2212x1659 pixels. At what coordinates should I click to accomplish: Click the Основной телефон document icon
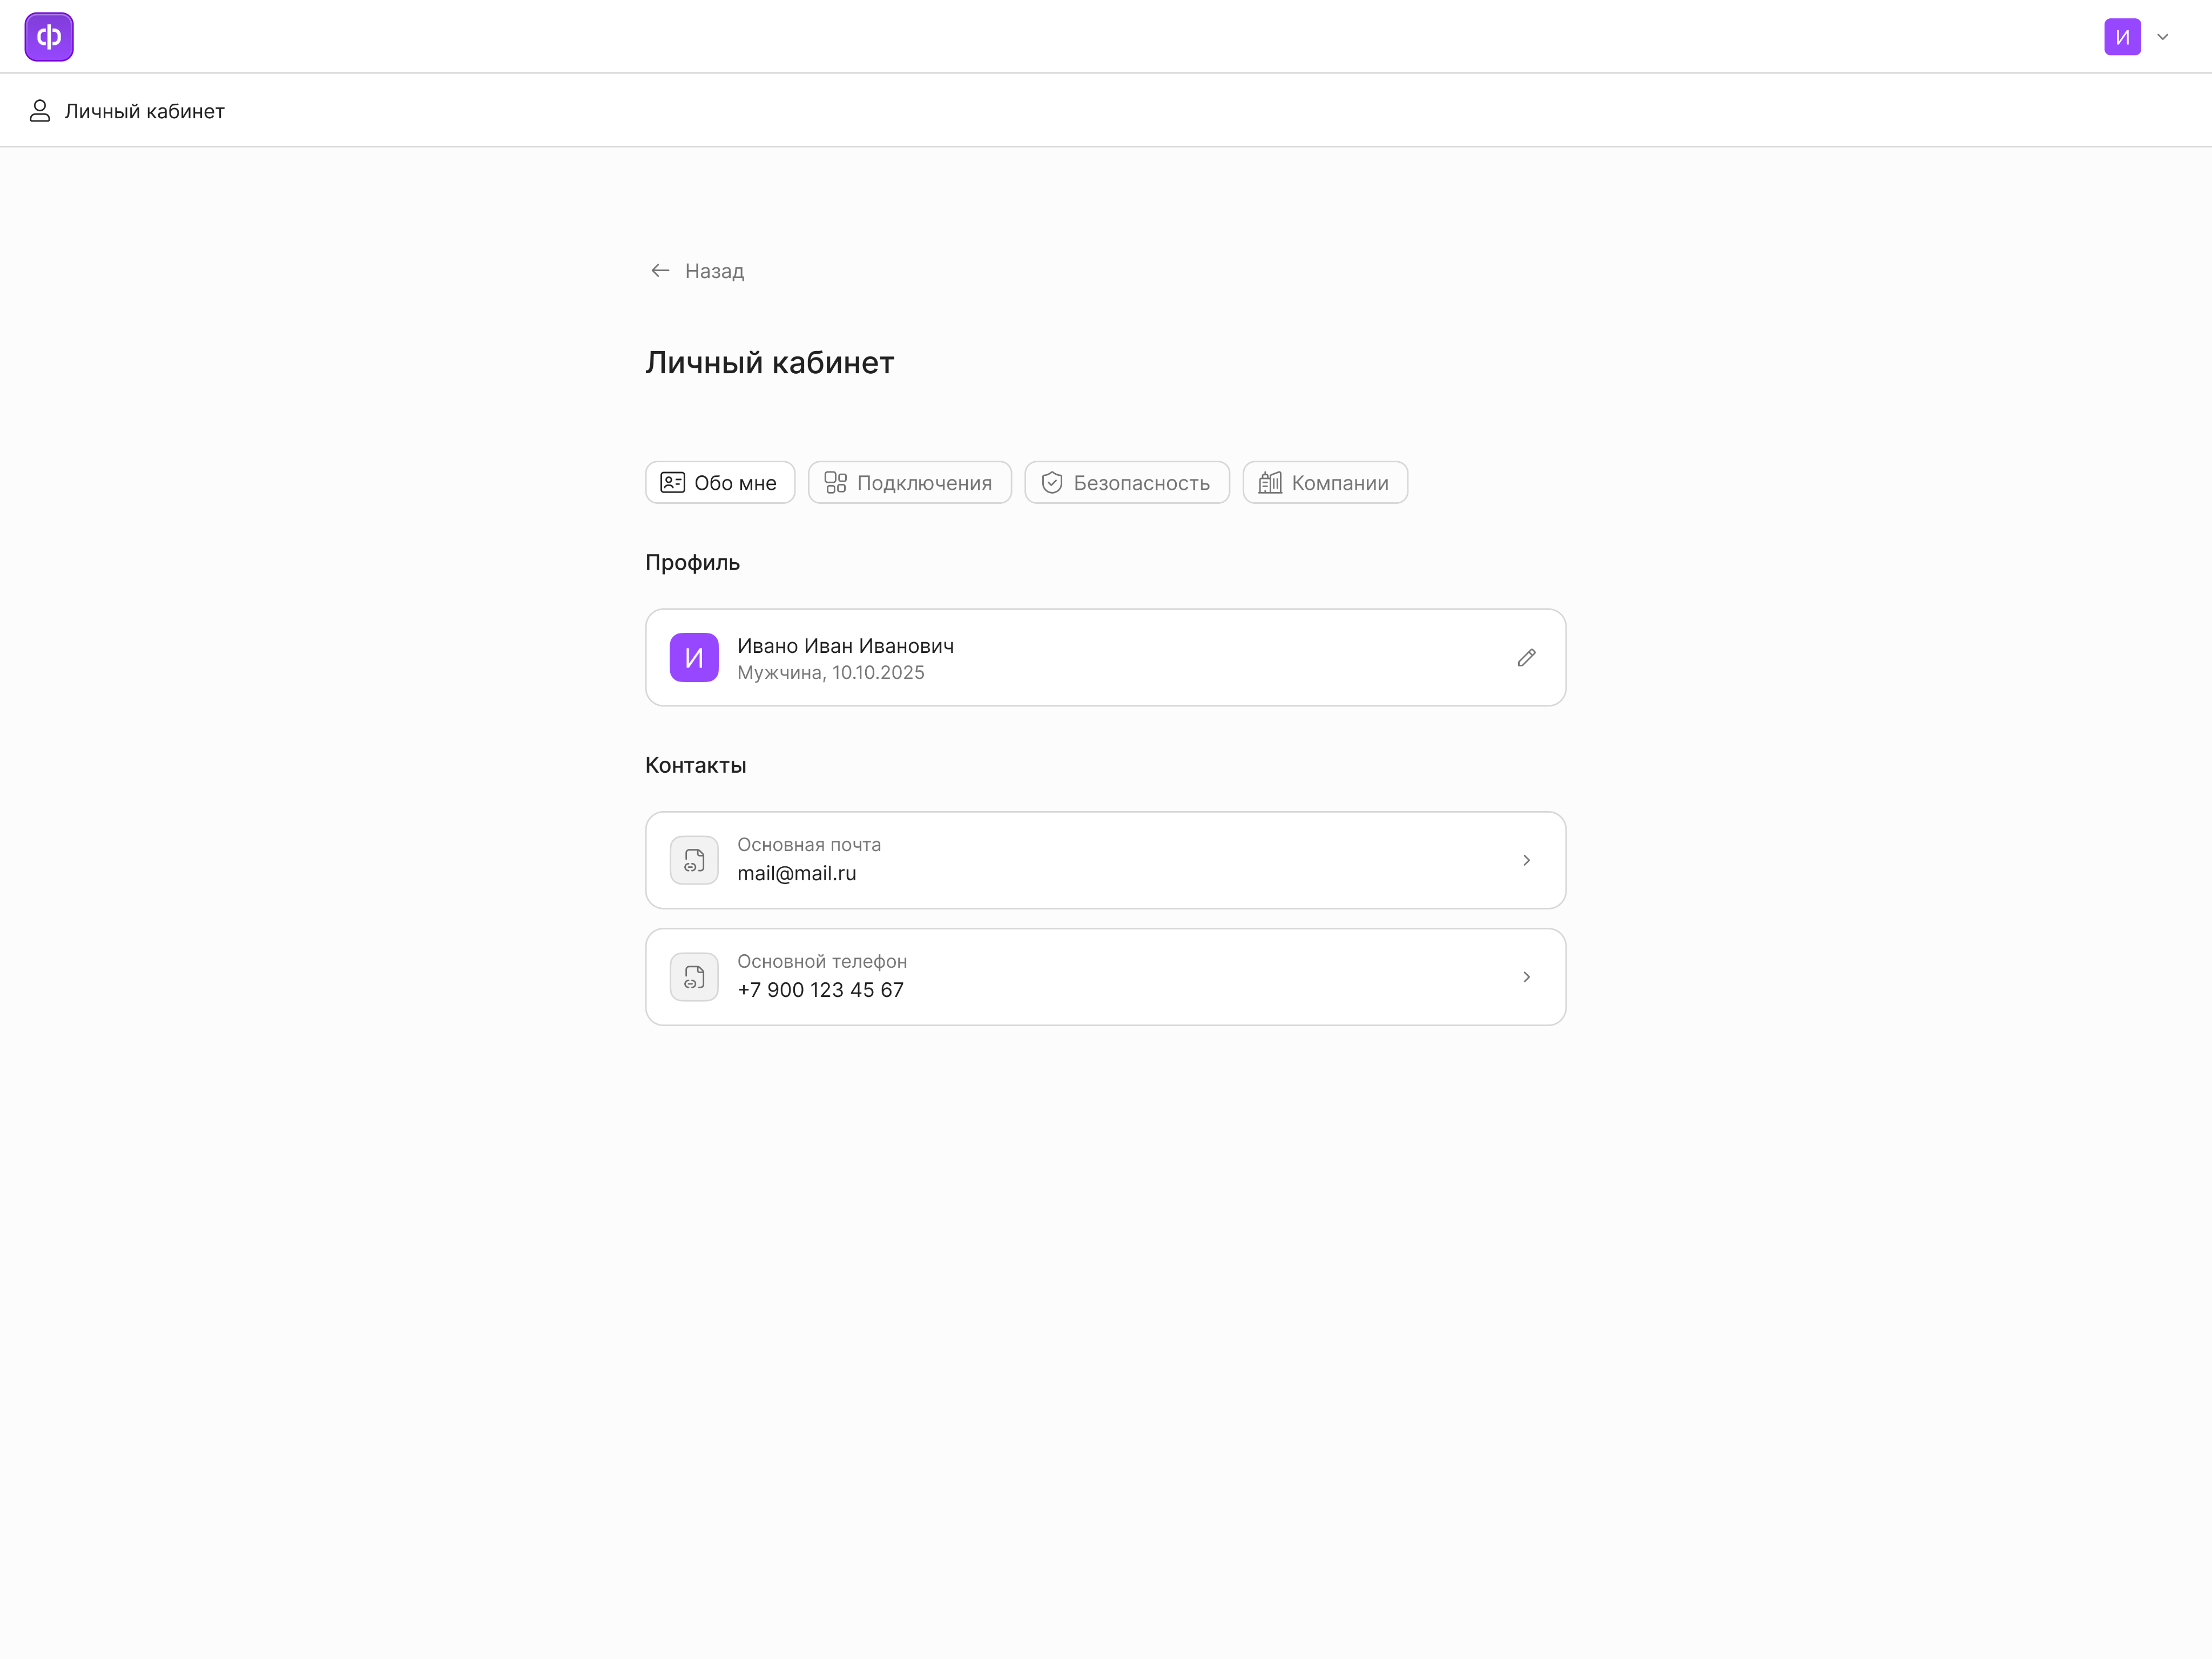point(694,977)
